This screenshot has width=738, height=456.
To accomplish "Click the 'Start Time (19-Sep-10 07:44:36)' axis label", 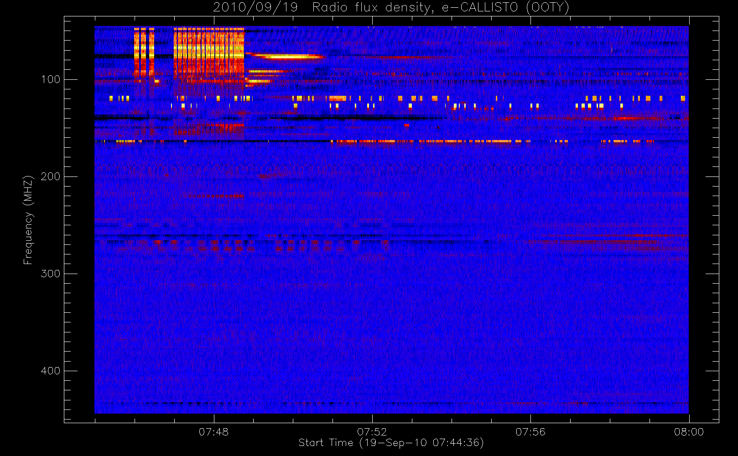I will (391, 443).
